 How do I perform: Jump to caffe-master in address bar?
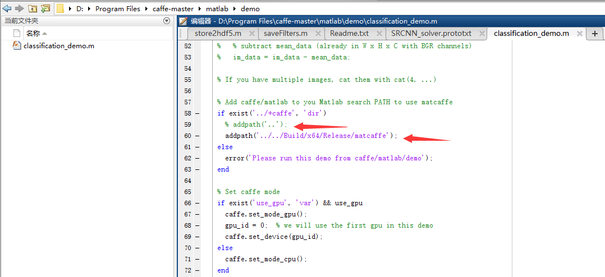tap(173, 8)
